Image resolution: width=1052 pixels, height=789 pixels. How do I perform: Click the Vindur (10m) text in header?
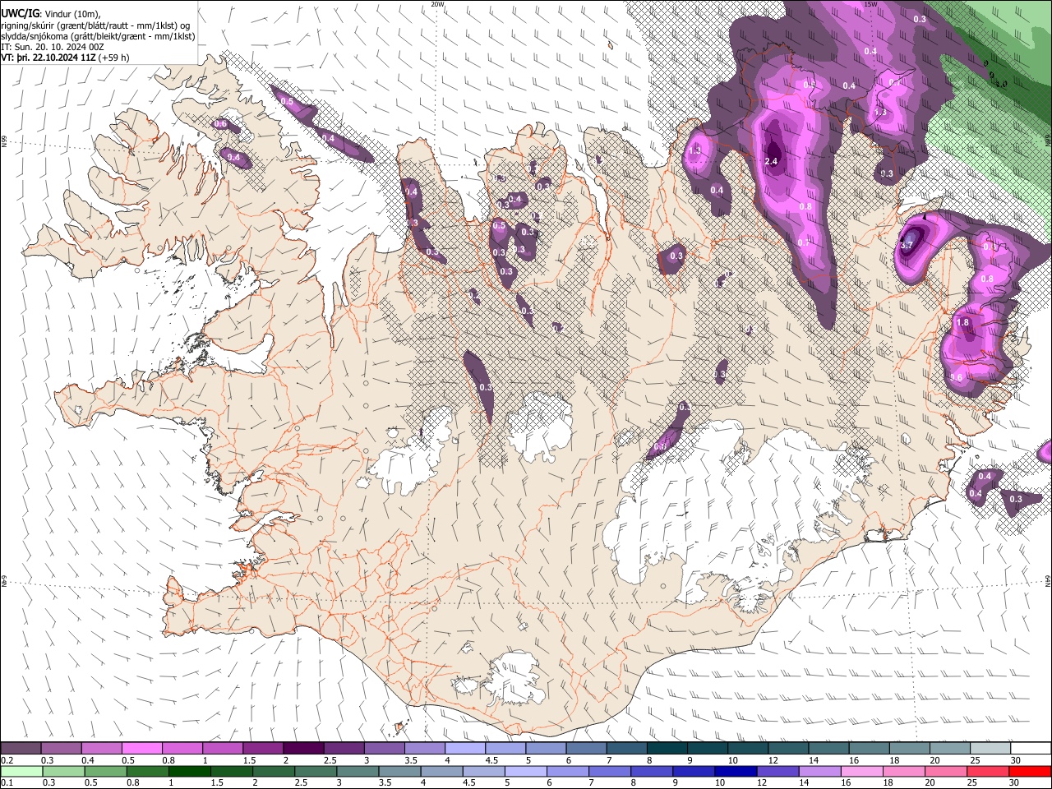72,13
